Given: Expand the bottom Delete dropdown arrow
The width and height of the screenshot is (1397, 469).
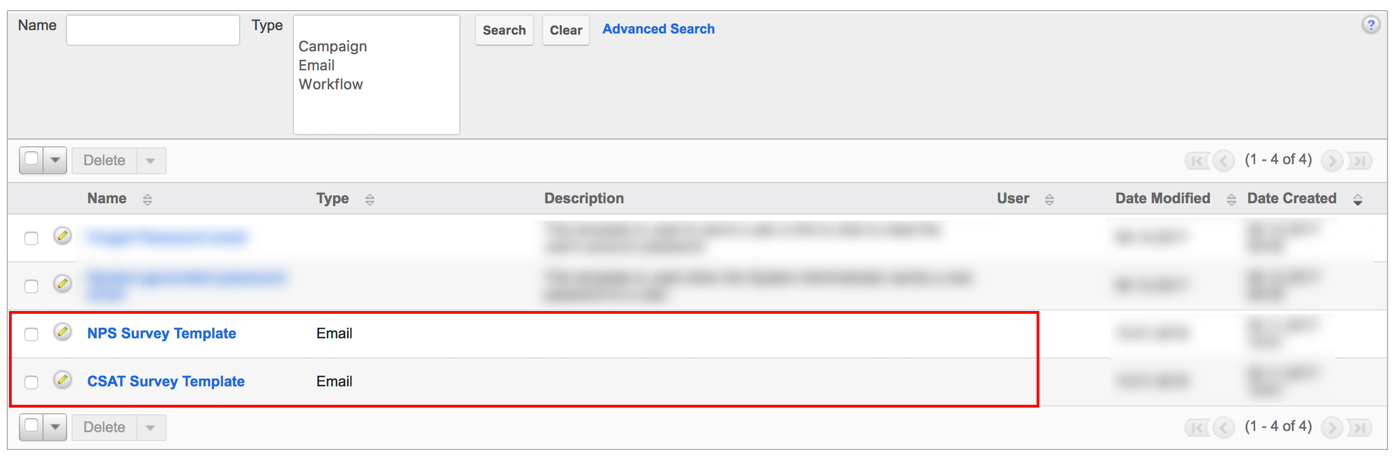Looking at the screenshot, I should pos(151,428).
